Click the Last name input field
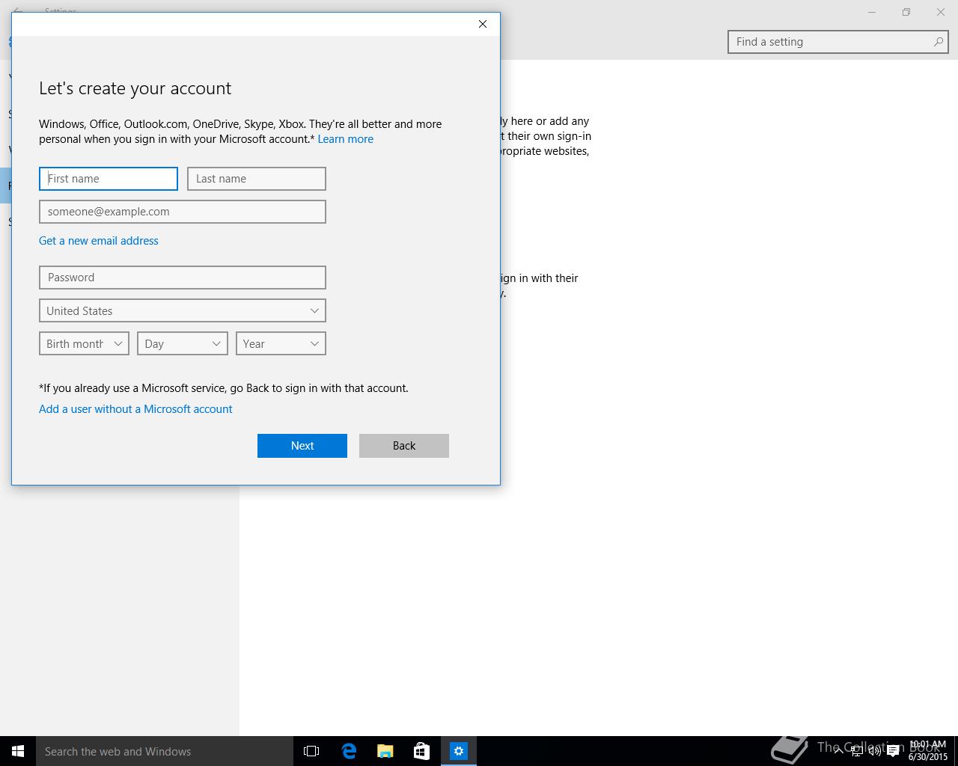This screenshot has height=766, width=958. point(257,179)
